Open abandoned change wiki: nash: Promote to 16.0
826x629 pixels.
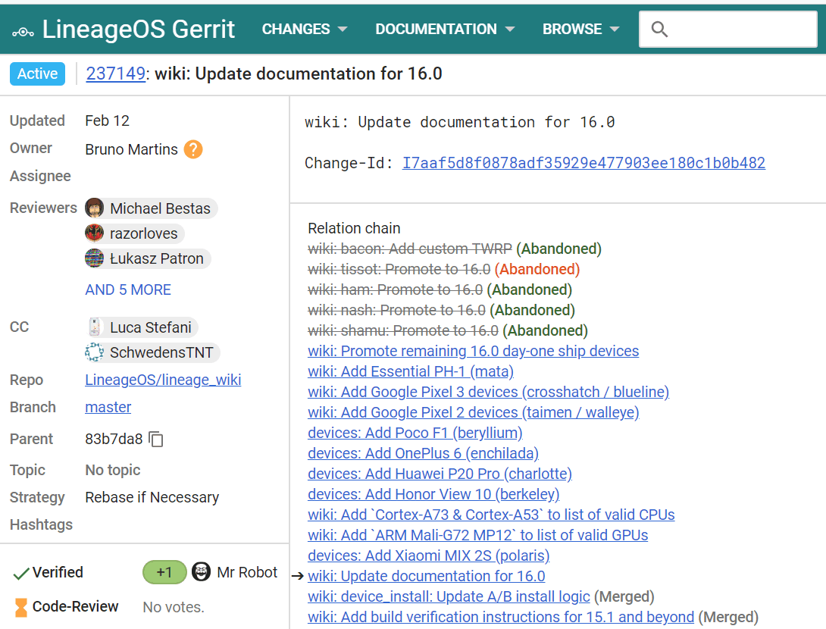[396, 310]
